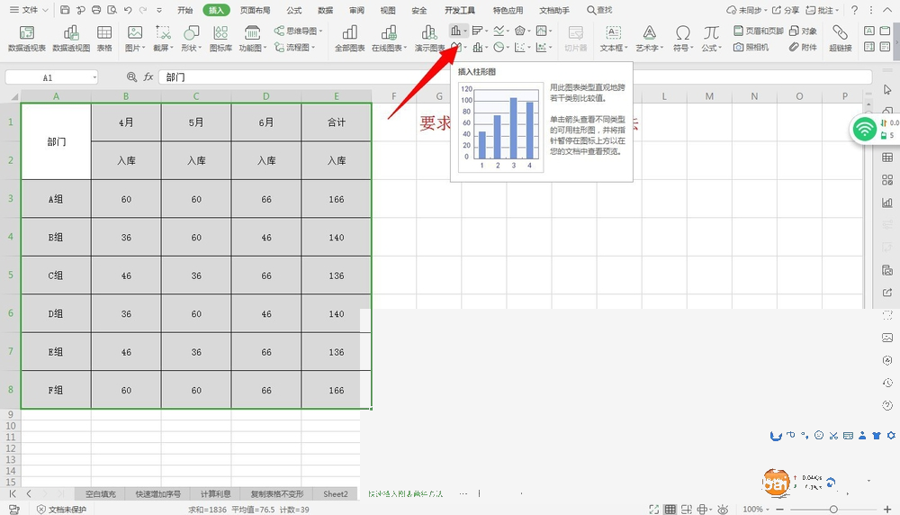Switch to the 数据 (Data) tab
Viewport: 900px width, 515px height.
[x=326, y=10]
